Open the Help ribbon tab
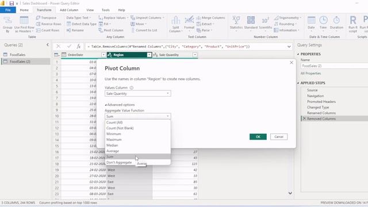The width and height of the screenshot is (368, 207). point(121,10)
